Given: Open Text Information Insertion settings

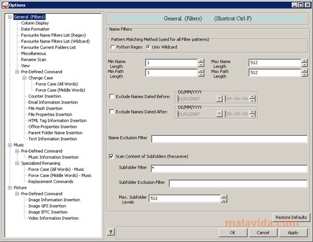Looking at the screenshot, I should pos(53,139).
